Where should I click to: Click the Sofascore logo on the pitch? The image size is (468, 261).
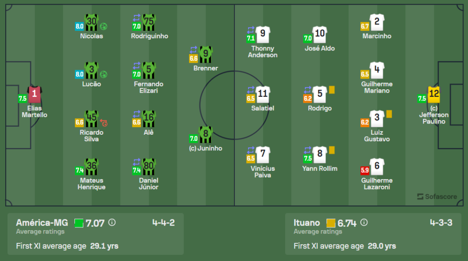click(437, 196)
